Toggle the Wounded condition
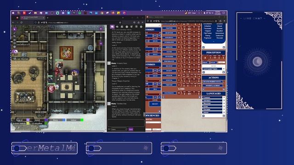Viewport: 294px width, 165px height. [x=220, y=38]
